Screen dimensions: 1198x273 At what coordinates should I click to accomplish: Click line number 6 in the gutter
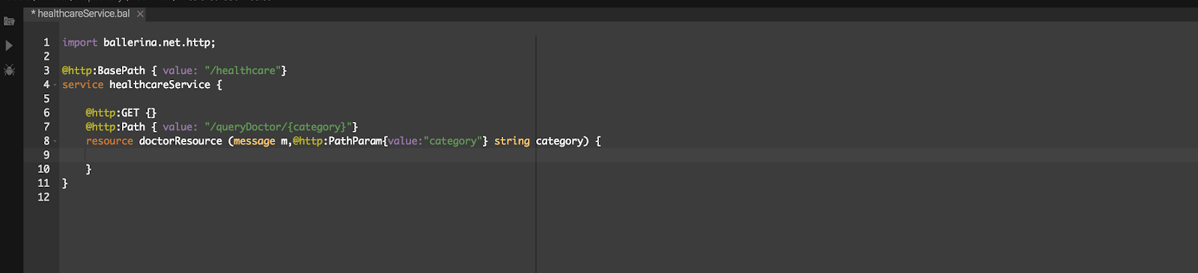[46, 113]
